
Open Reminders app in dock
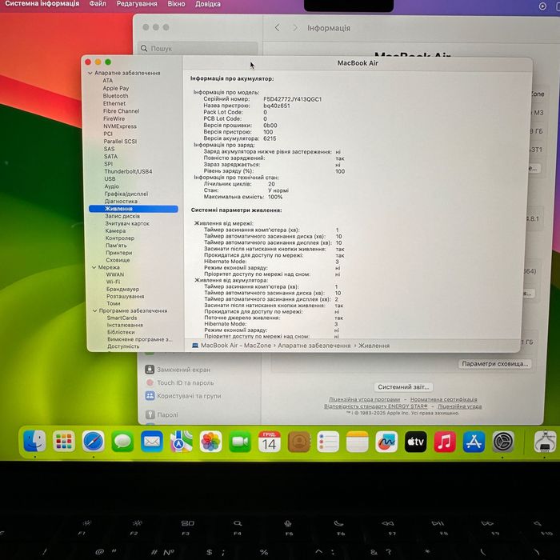click(x=328, y=442)
